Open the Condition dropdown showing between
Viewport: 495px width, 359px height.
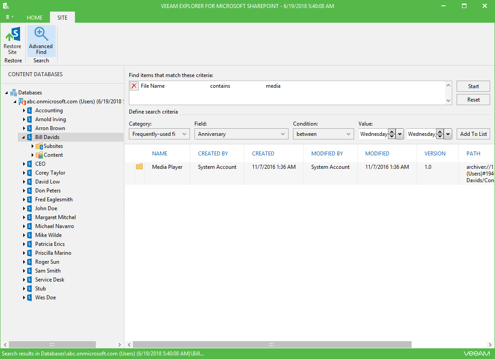(x=323, y=134)
